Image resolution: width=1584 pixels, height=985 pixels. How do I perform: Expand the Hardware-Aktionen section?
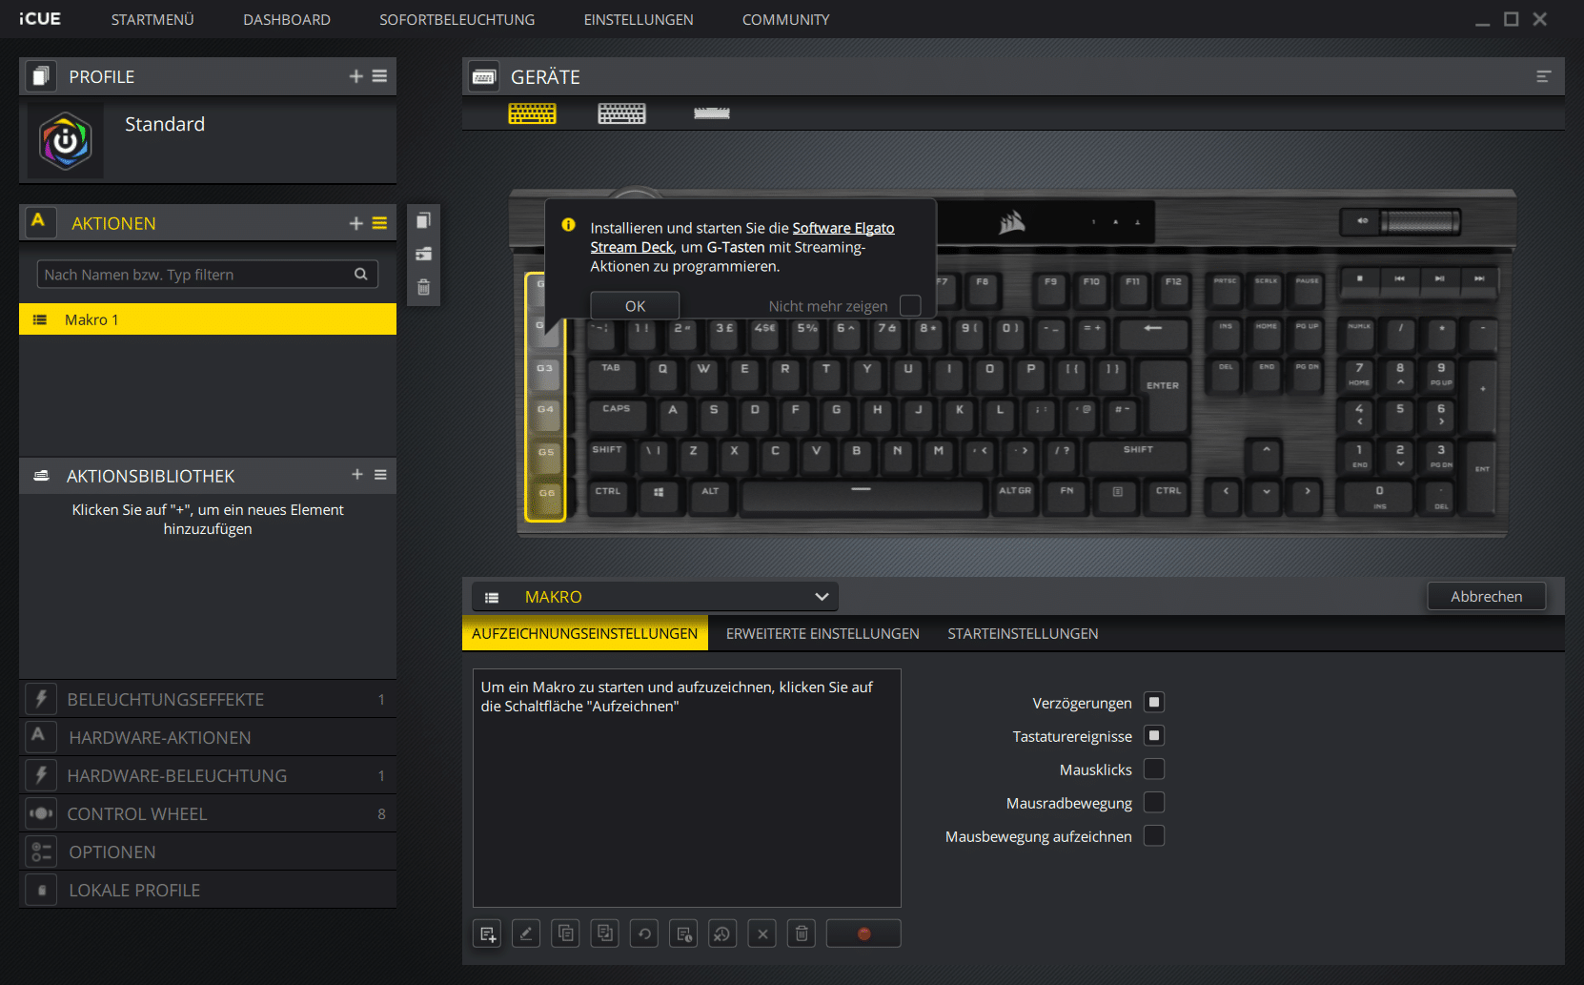click(208, 737)
